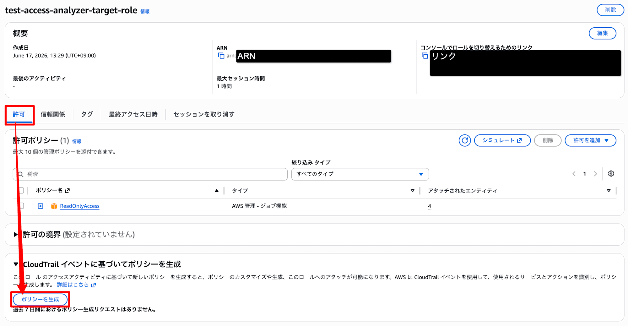Collapse the CloudTrail policy generation section
628x326 pixels.
(16, 264)
